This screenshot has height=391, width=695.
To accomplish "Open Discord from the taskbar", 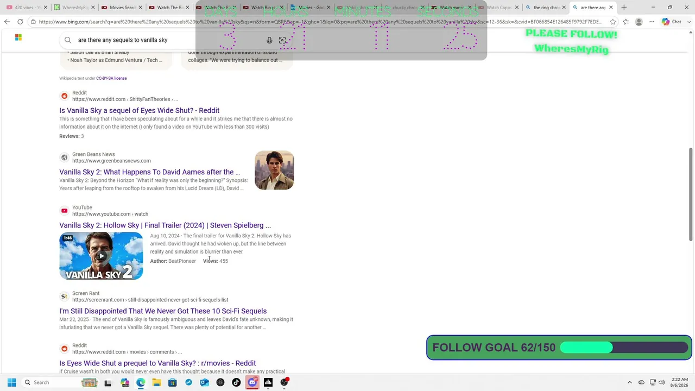I will coord(252,382).
